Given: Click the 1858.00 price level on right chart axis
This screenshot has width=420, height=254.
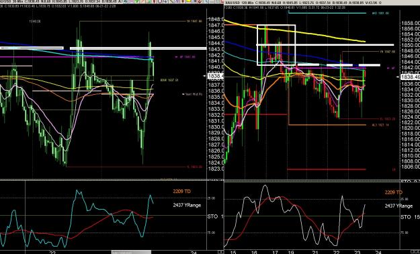Looking at the screenshot, I should (411, 24).
